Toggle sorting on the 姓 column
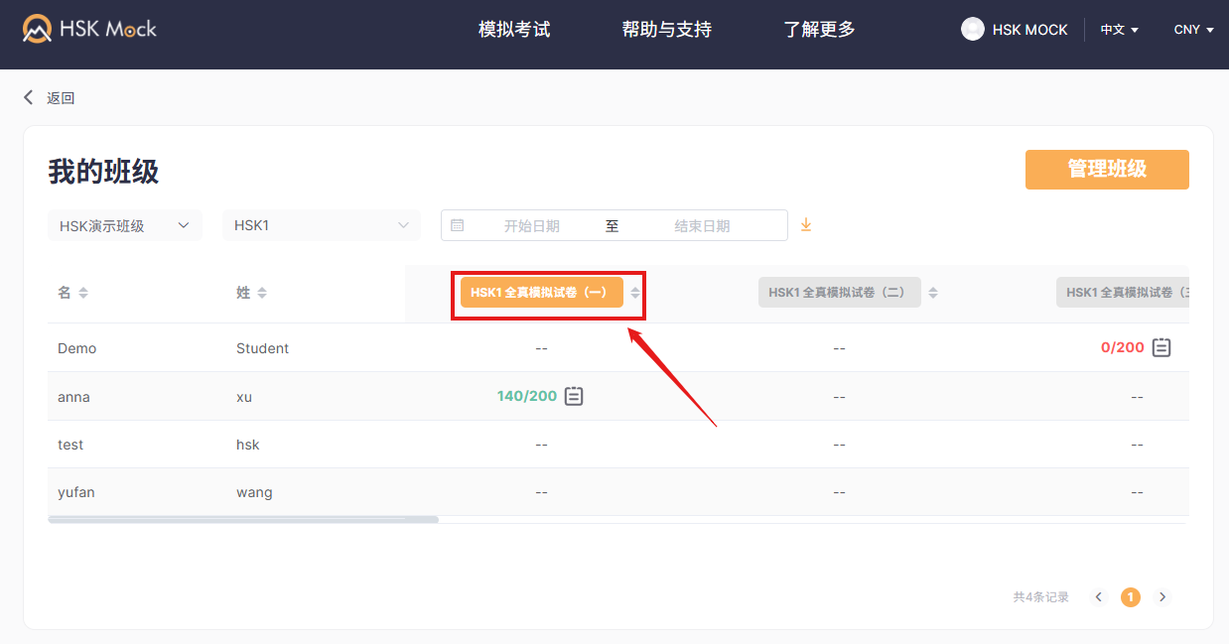 [x=260, y=292]
